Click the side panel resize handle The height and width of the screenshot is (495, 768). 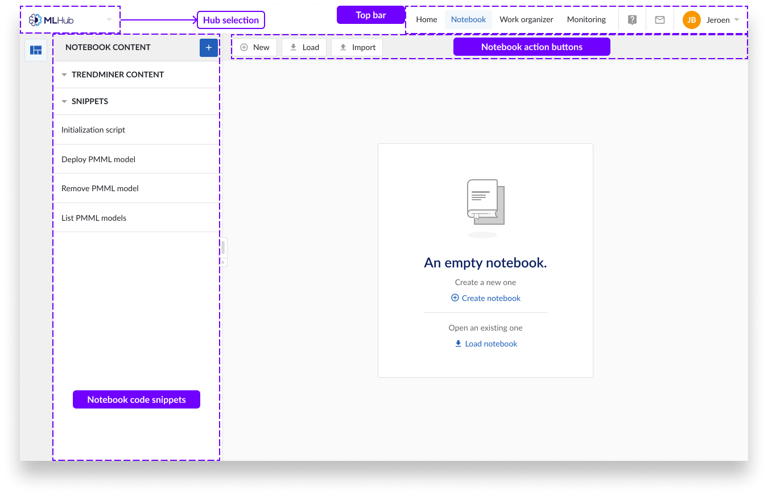[223, 247]
